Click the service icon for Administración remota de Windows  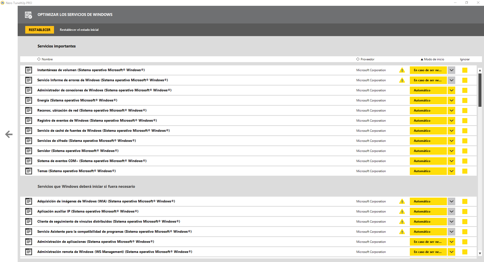click(29, 252)
